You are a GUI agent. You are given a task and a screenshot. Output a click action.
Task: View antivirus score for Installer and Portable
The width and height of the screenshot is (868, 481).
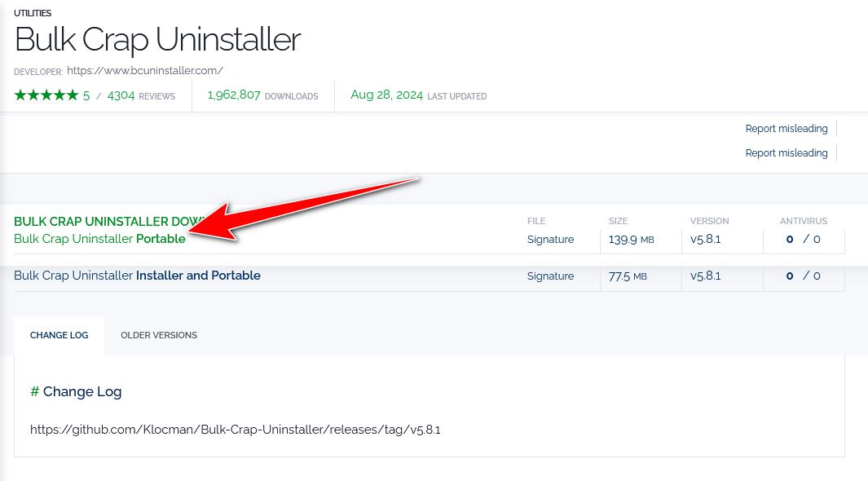click(803, 276)
